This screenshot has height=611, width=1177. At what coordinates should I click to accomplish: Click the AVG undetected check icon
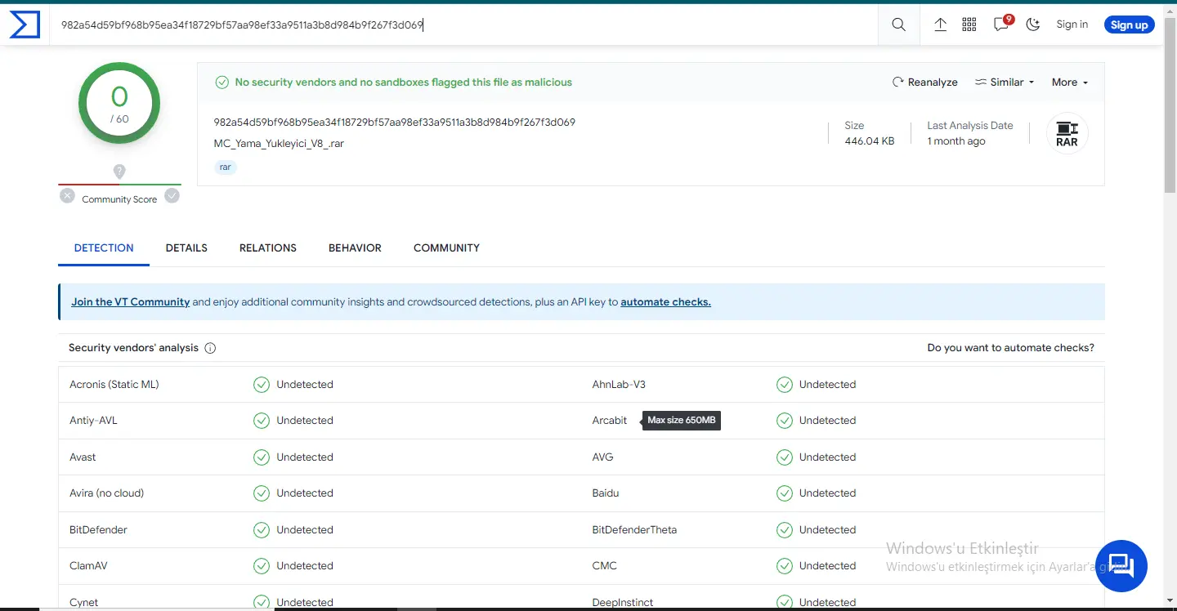pyautogui.click(x=785, y=457)
